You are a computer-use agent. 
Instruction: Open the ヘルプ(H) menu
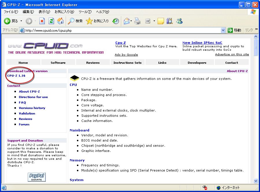[103, 12]
